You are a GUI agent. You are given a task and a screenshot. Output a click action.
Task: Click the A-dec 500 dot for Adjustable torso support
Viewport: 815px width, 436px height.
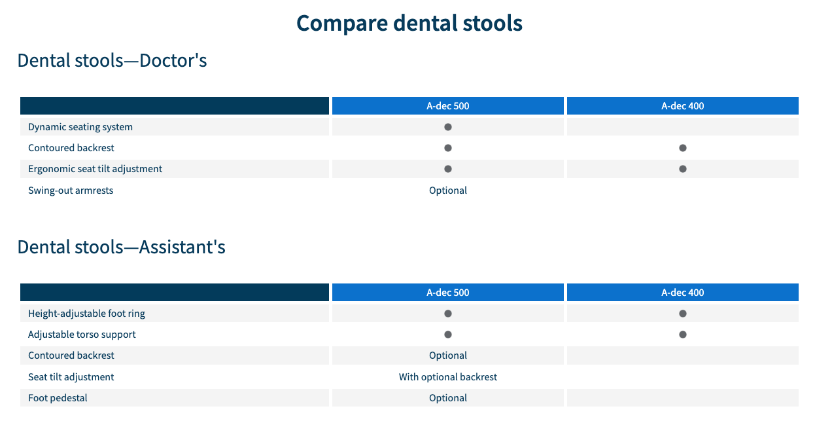(448, 335)
